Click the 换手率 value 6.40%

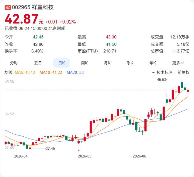click(x=37, y=51)
